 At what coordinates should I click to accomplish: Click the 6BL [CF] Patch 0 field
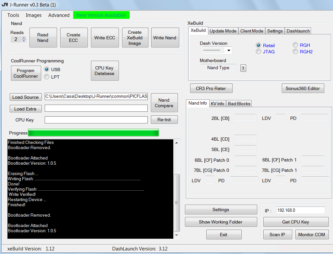[245, 159]
